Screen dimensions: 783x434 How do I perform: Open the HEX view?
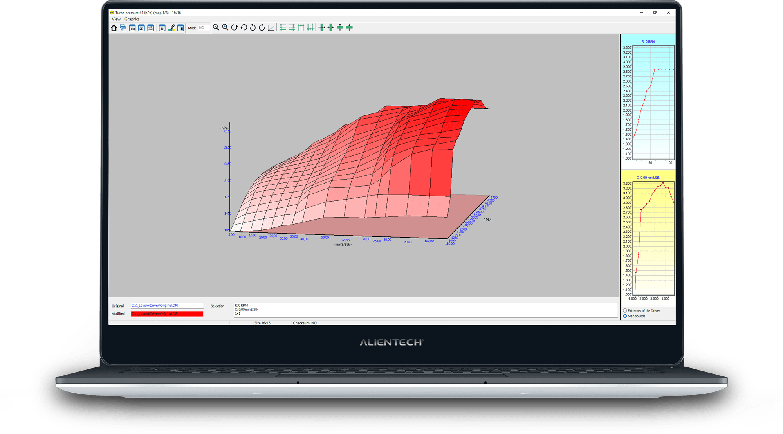coord(132,28)
